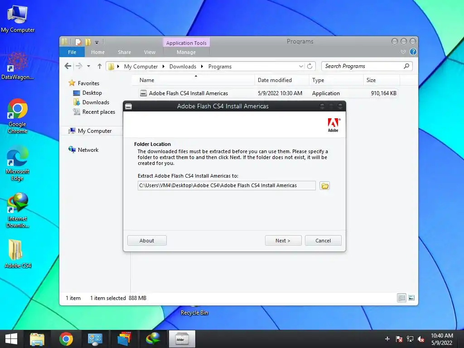Expand the My Computer breadcrumb arrow
The height and width of the screenshot is (348, 464).
pos(163,67)
